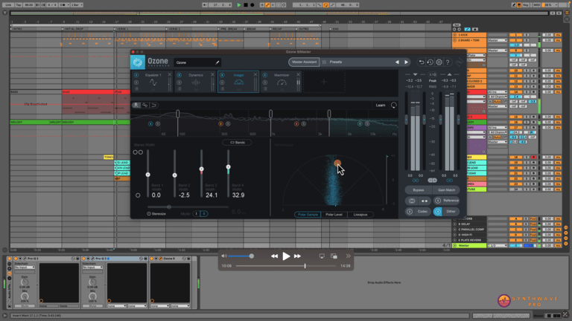Click the Reference button

[x=447, y=201]
